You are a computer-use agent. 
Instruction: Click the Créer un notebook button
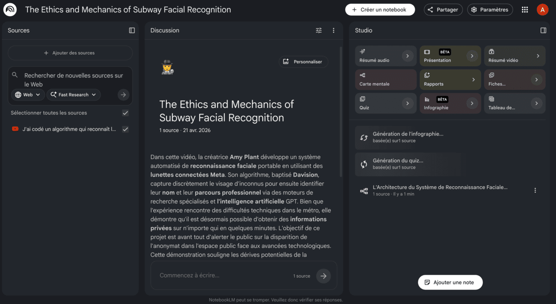379,10
